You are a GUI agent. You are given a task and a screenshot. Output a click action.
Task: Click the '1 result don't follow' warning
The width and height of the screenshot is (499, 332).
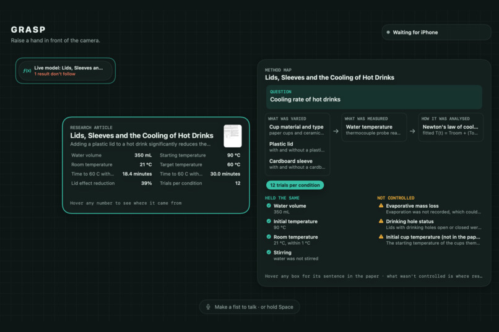pyautogui.click(x=54, y=74)
